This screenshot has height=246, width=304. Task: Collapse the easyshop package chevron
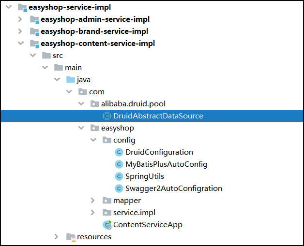click(x=81, y=128)
